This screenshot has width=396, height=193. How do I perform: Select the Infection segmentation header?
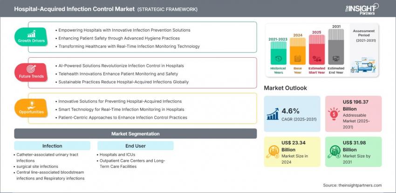(52, 146)
